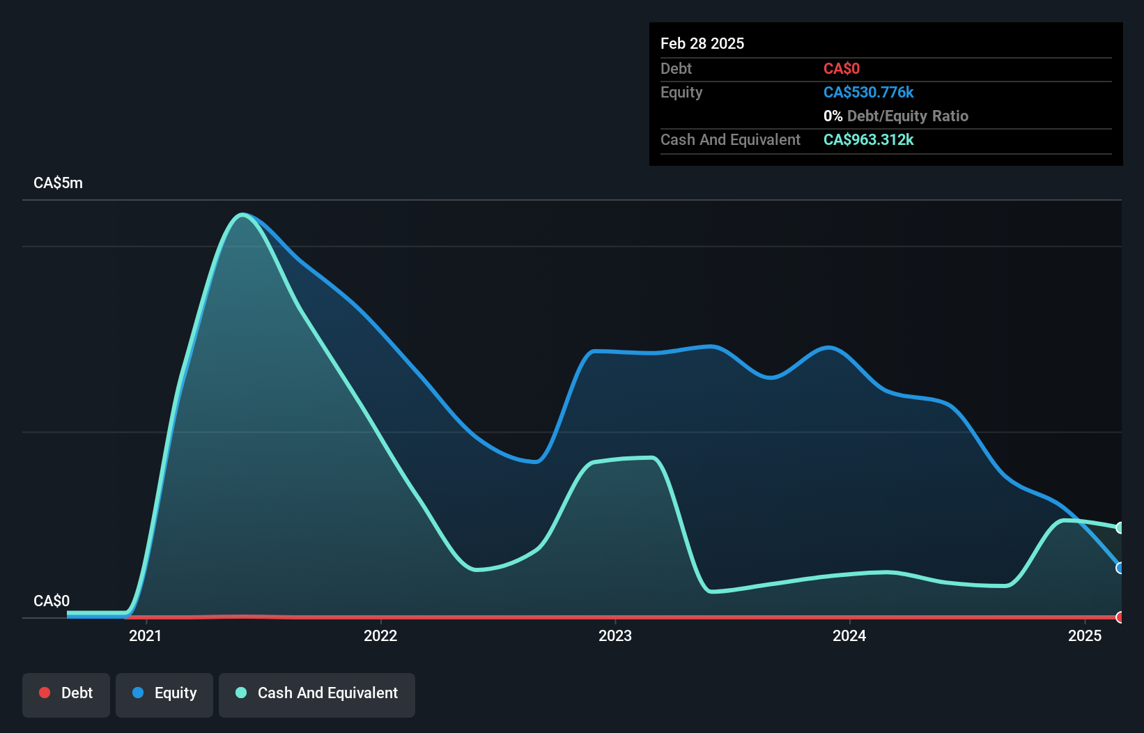Screen dimensions: 1144x733
Task: Toggle the Debt legend button
Action: pos(66,695)
